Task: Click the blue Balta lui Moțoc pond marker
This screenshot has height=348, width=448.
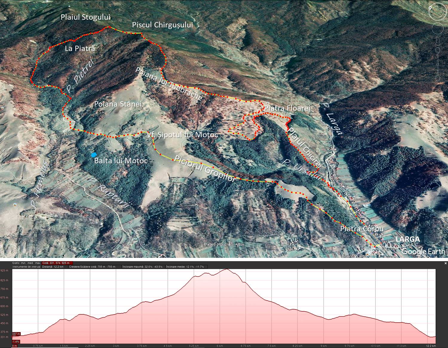Action: pyautogui.click(x=94, y=155)
